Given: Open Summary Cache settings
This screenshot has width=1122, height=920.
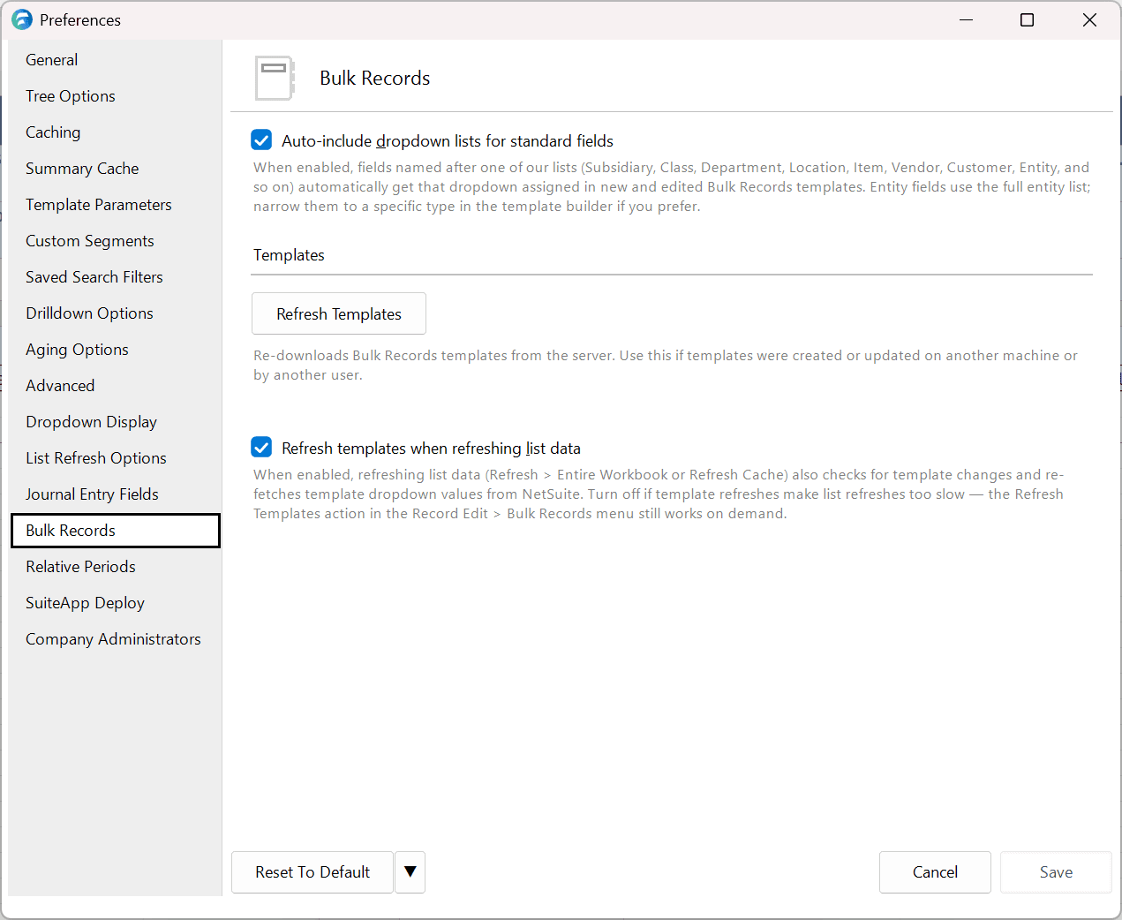Looking at the screenshot, I should click(115, 169).
